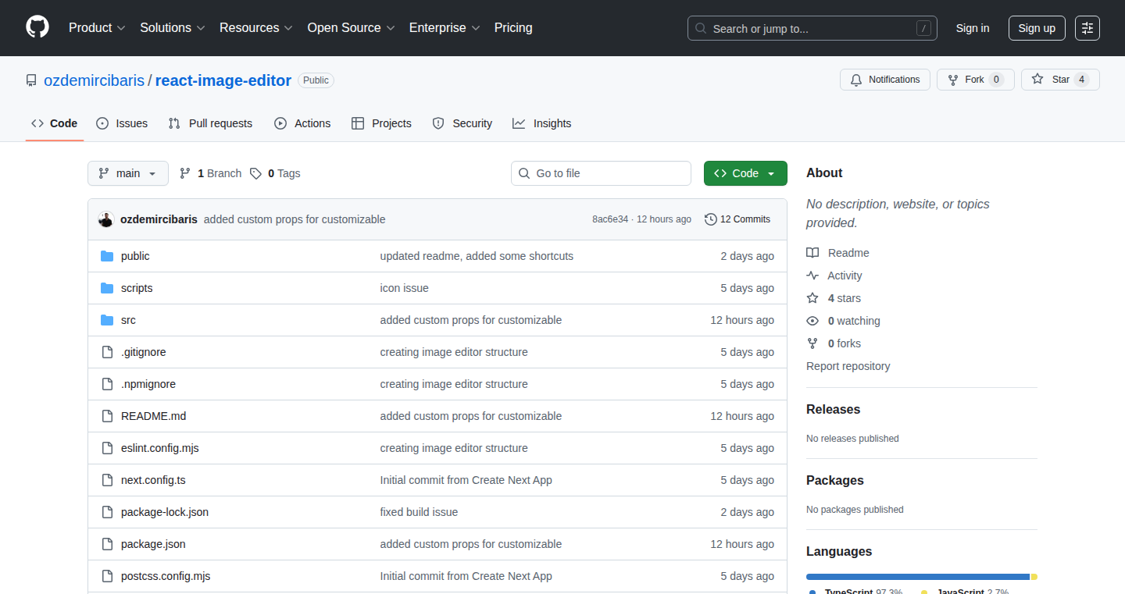1125x594 pixels.
Task: Open the postcss.config.mjs file
Action: coord(166,576)
